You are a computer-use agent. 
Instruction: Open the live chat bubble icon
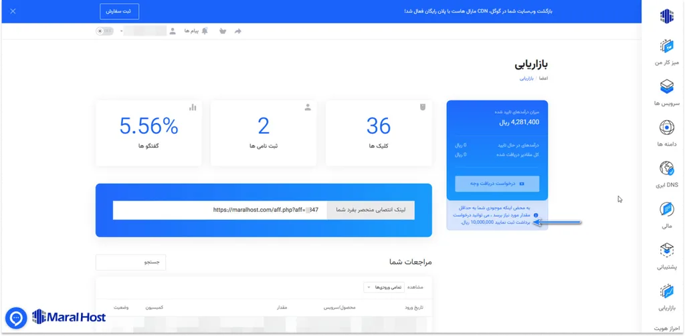[16, 318]
